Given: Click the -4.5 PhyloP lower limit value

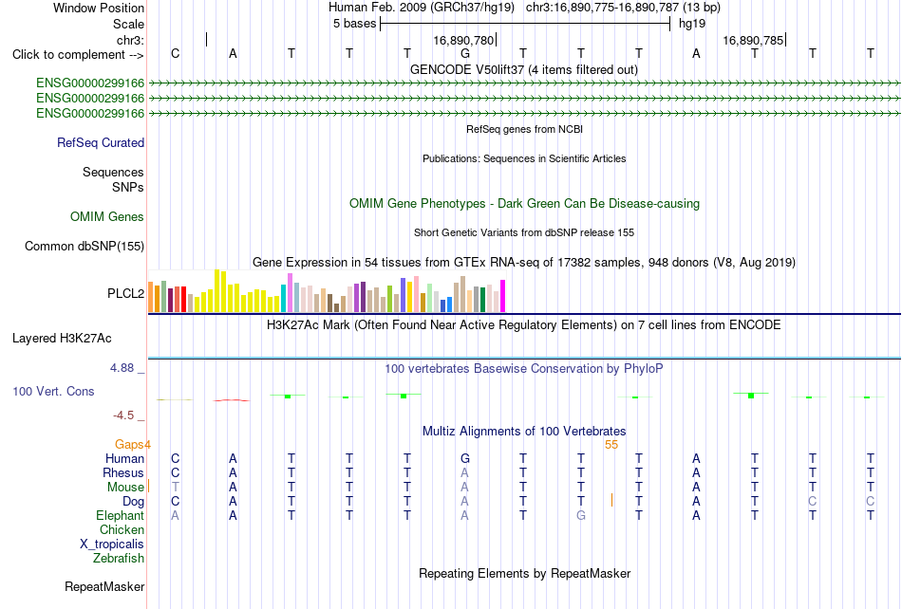Looking at the screenshot, I should tap(123, 415).
